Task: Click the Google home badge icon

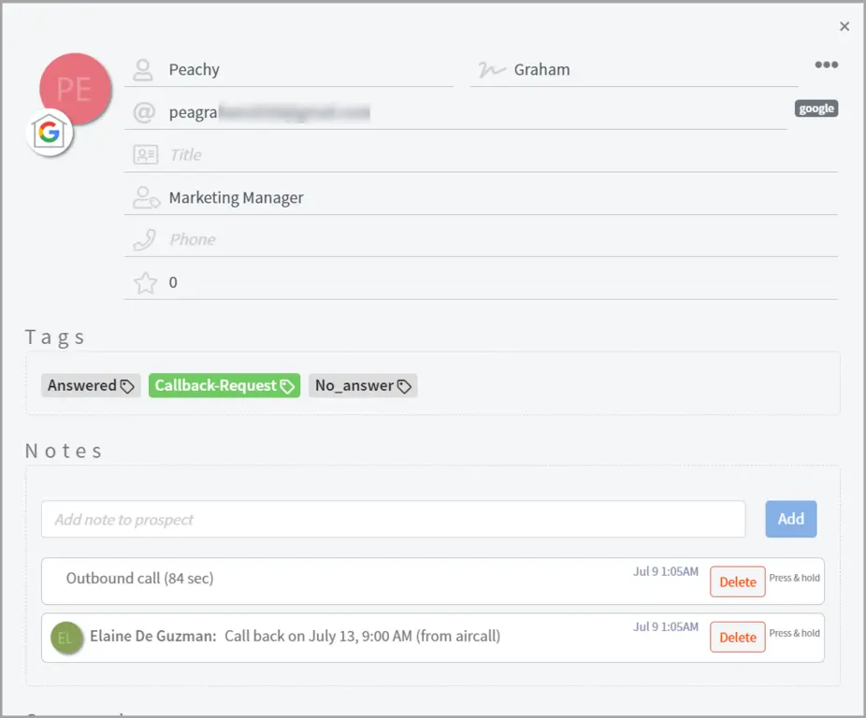Action: click(50, 133)
